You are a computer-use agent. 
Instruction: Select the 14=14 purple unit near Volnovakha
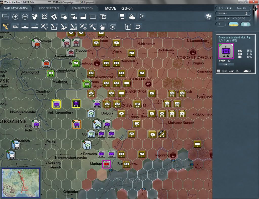point(107,124)
